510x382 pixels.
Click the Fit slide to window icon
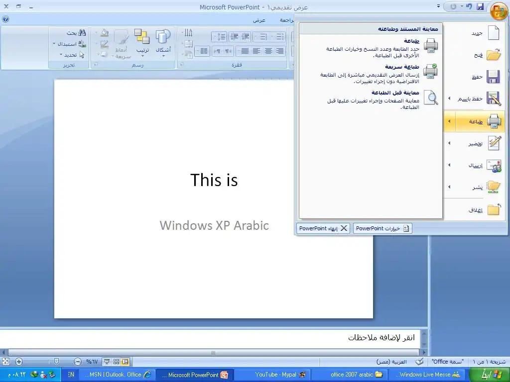tap(5, 362)
